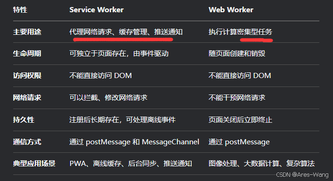Click the '执行计算密集型任务' cell
333x181 pixels.
[240, 32]
